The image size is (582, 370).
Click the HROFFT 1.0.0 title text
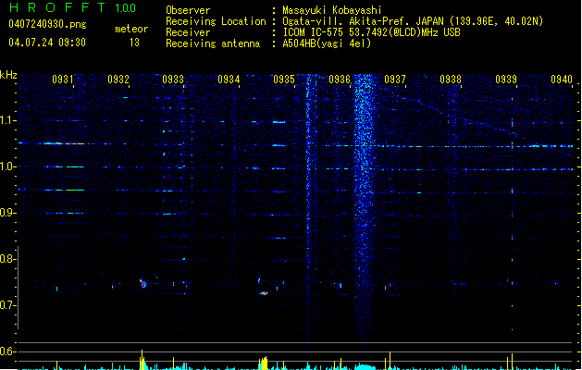pos(73,7)
